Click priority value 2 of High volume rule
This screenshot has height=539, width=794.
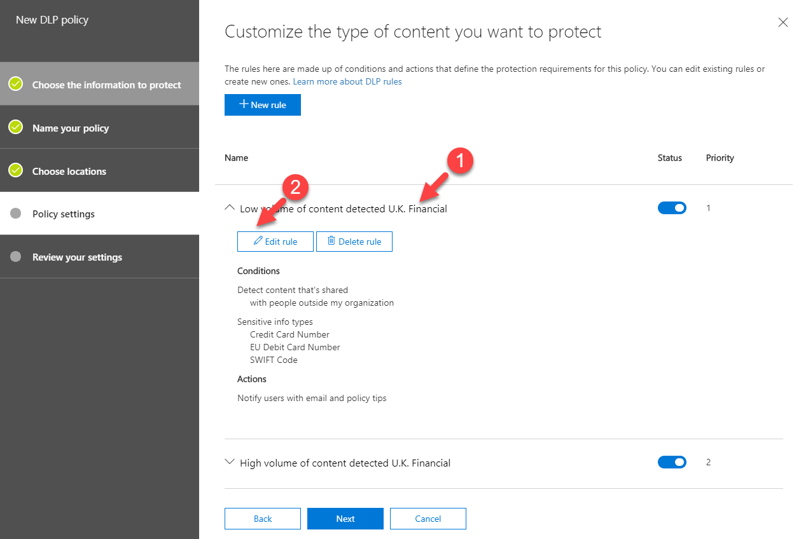709,462
